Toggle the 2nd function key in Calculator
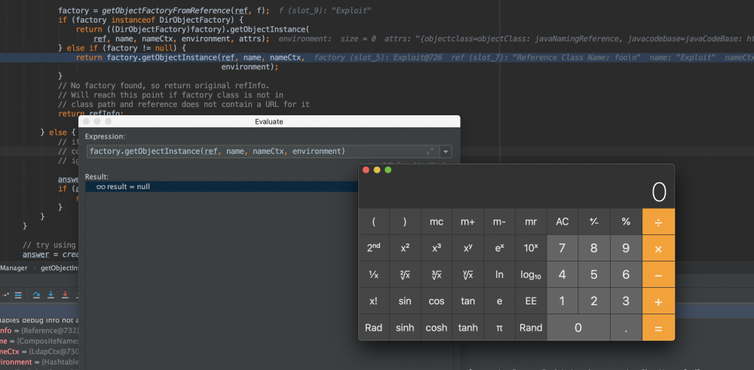The width and height of the screenshot is (754, 370). pyautogui.click(x=374, y=249)
